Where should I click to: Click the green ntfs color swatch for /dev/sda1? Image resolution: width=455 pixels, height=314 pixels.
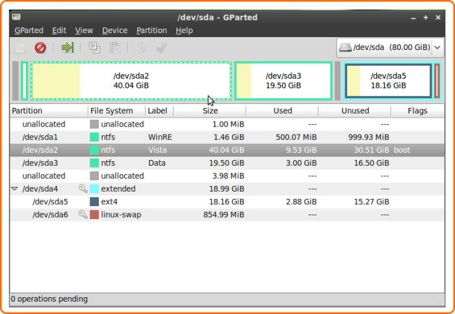click(94, 137)
